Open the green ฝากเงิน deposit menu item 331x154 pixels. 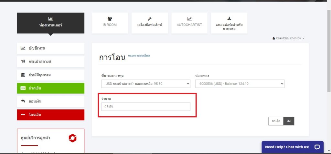pos(50,88)
